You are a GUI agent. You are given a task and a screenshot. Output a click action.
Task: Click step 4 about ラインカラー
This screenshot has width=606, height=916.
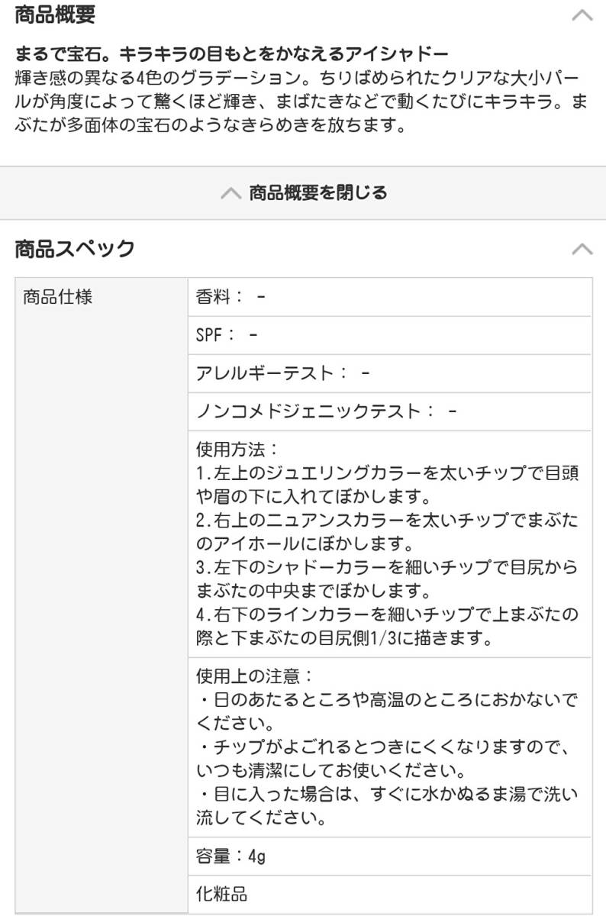[x=387, y=626]
